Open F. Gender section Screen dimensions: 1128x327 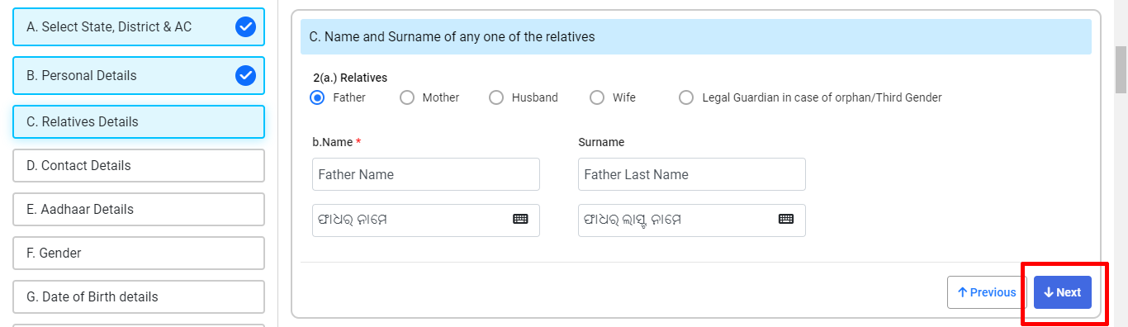pos(139,253)
